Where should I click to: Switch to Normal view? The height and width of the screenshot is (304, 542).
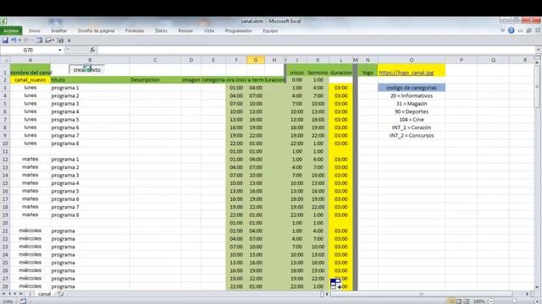(451, 301)
